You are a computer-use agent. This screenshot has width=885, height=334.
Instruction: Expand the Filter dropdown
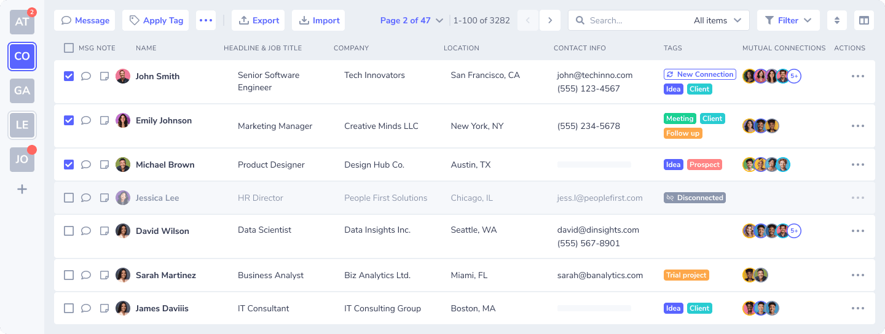tap(789, 20)
